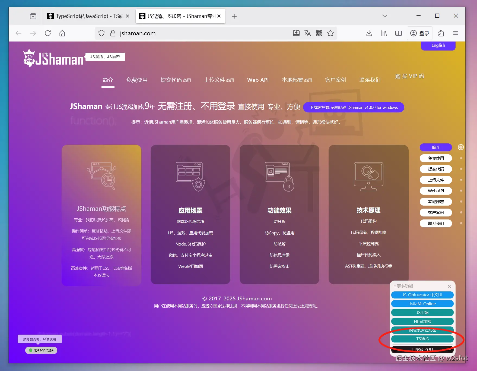Jump to Web API via side pill
The image size is (477, 371).
[x=436, y=191]
